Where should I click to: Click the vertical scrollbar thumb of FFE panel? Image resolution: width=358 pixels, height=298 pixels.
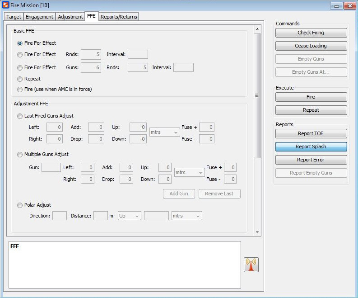[257, 95]
